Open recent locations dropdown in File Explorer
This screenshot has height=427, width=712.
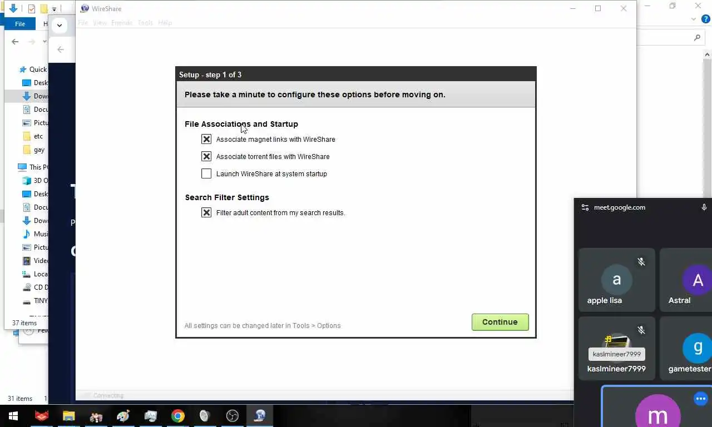(45, 42)
